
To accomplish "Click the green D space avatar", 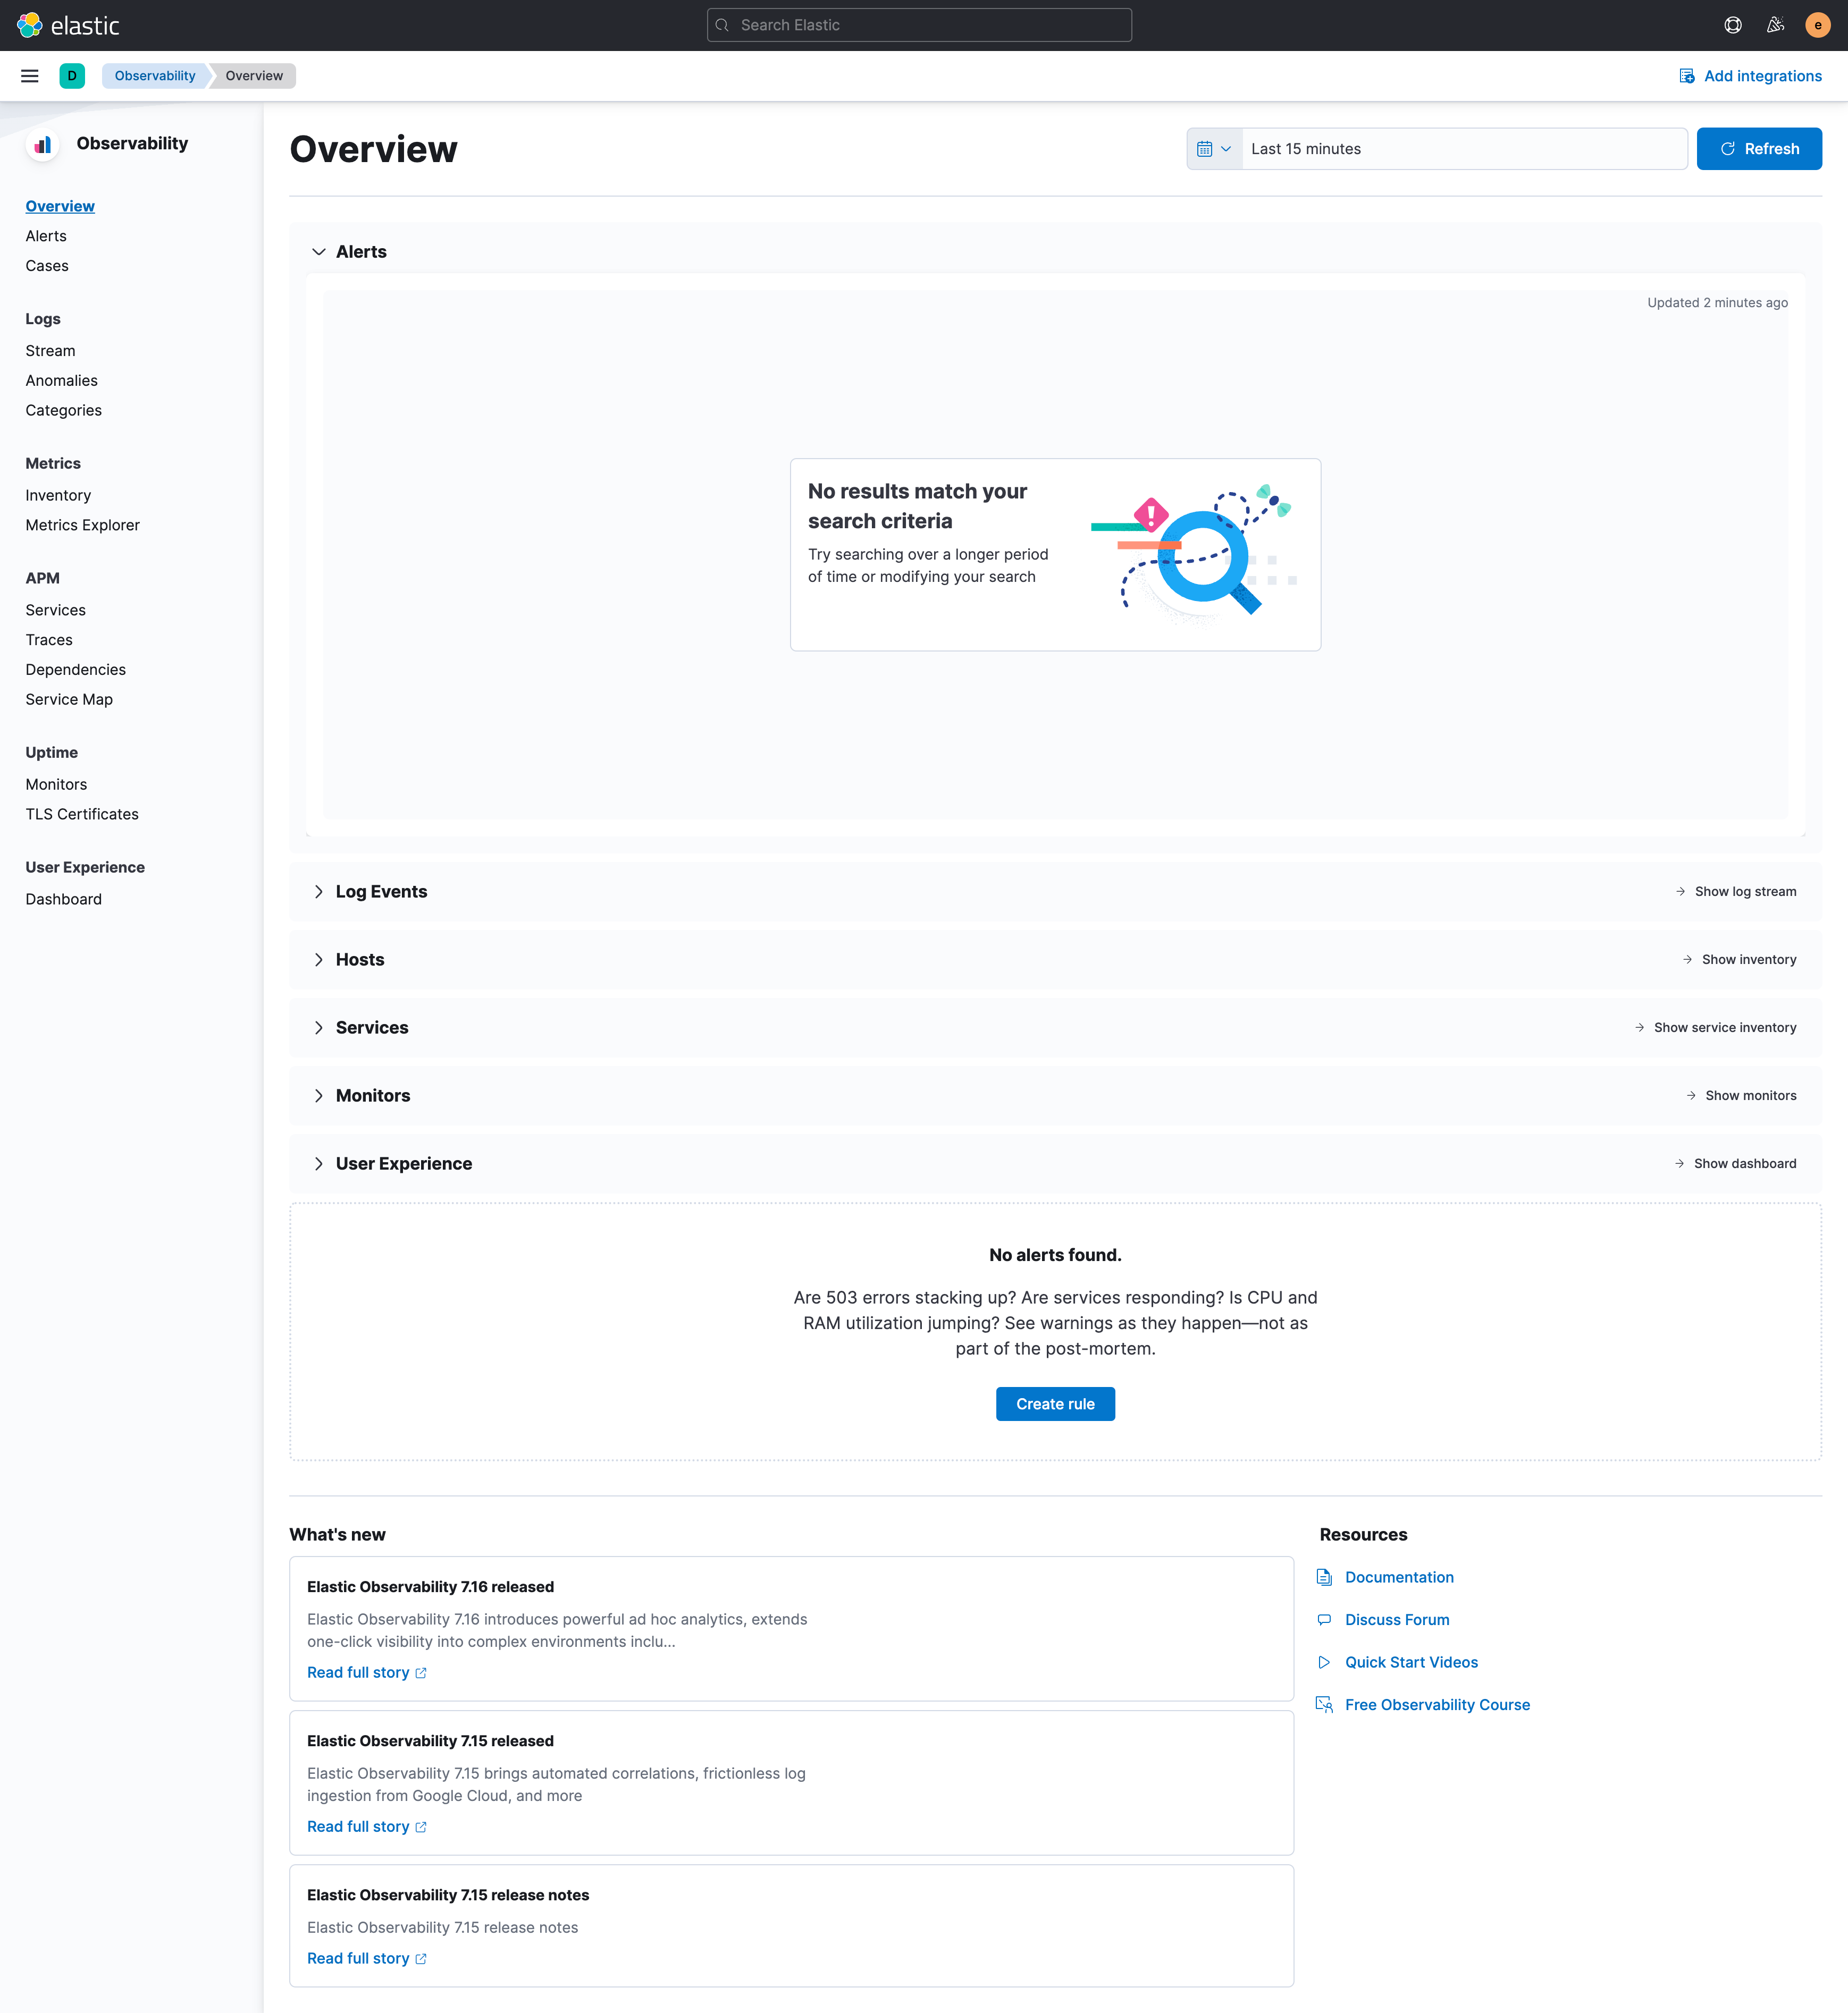I will click(x=72, y=76).
